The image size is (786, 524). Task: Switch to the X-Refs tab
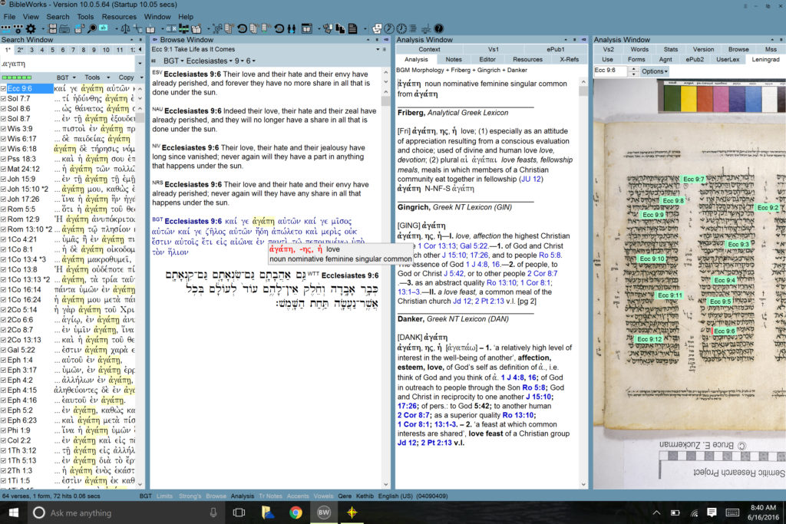coord(569,59)
